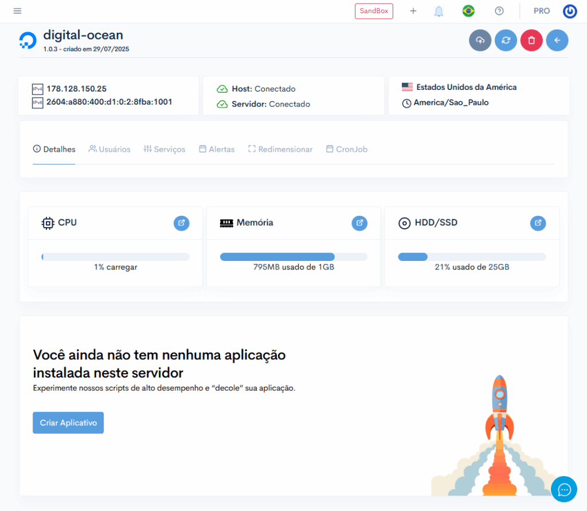Open the help question mark icon
This screenshot has width=587, height=511.
499,11
